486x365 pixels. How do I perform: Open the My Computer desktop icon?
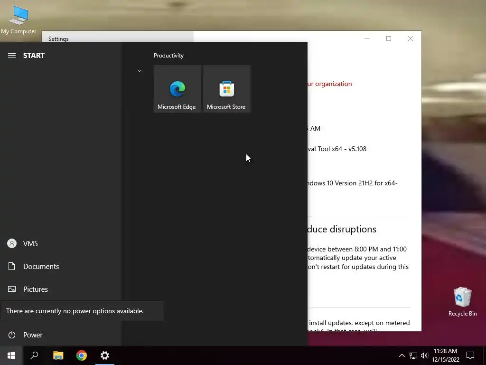click(x=19, y=19)
